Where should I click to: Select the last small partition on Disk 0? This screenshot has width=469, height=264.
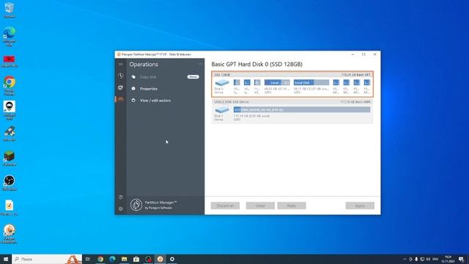[366, 82]
